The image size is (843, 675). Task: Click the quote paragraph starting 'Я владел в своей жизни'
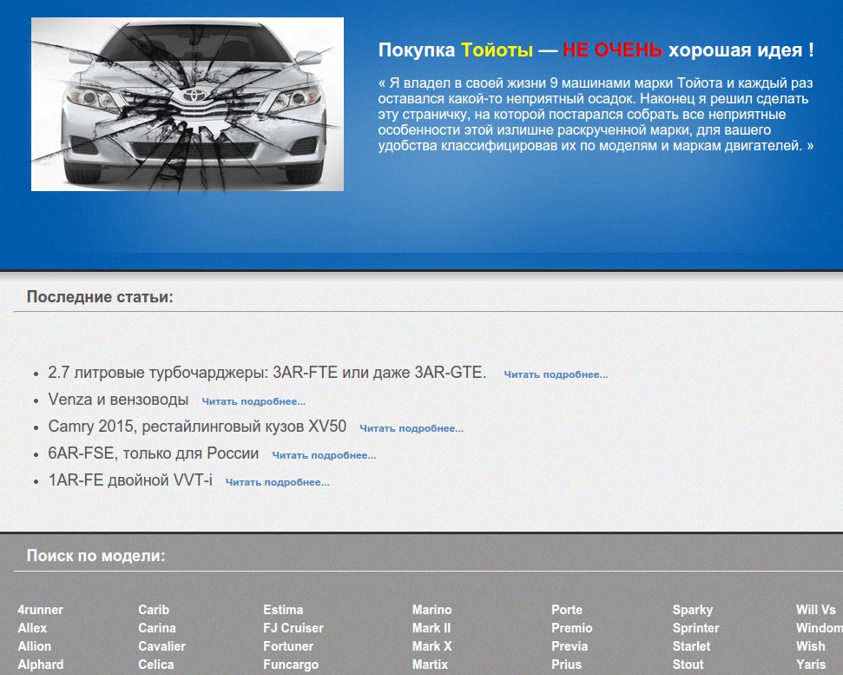point(596,114)
